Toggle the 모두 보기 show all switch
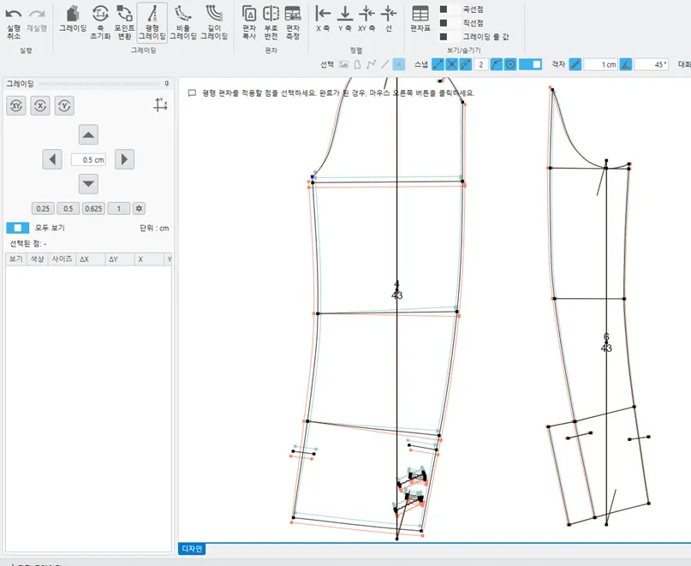The width and height of the screenshot is (691, 566). pyautogui.click(x=17, y=228)
